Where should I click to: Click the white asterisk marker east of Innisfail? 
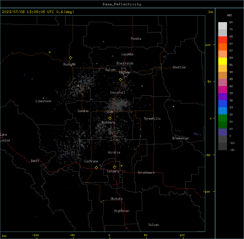pyautogui.click(x=142, y=86)
